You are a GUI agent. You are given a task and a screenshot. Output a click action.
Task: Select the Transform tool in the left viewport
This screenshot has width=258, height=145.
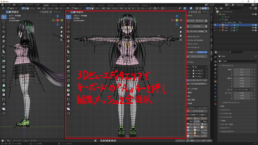point(4,41)
